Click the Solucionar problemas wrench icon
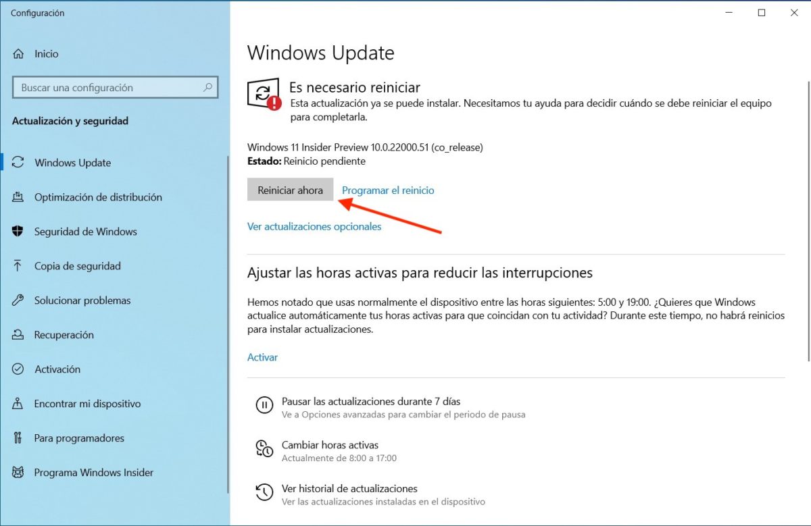This screenshot has height=526, width=811. click(x=18, y=300)
